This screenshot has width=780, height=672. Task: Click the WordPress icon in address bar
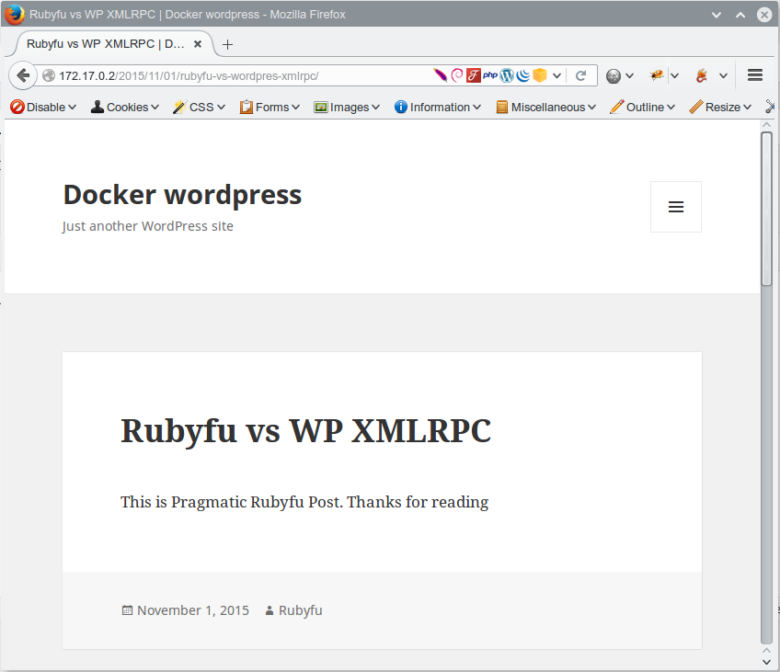(x=507, y=75)
